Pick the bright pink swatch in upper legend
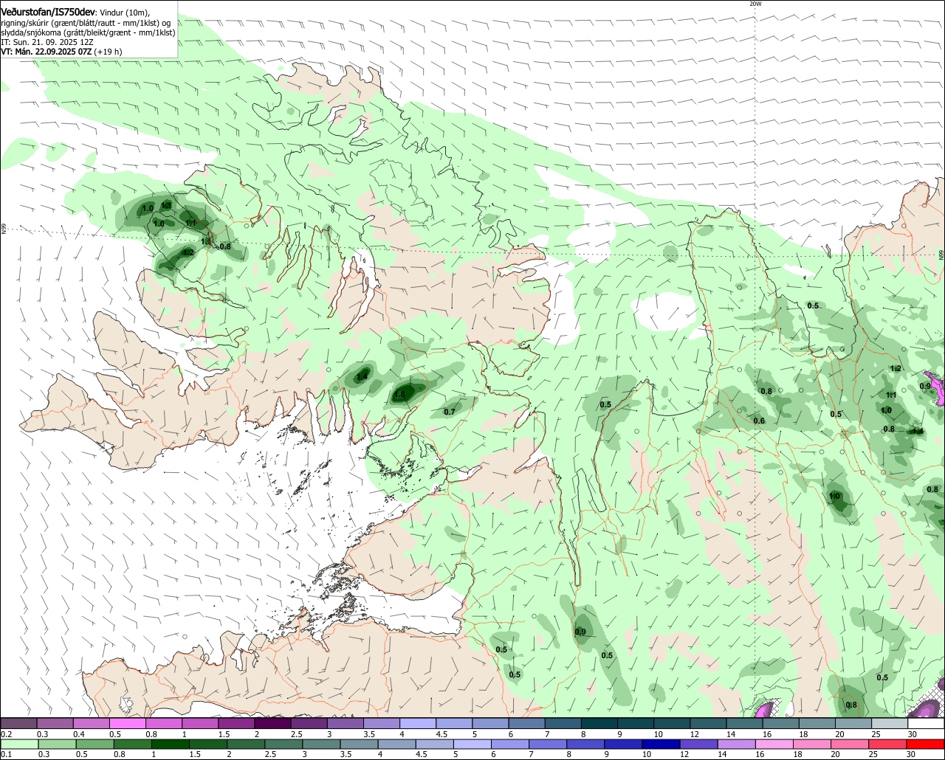Screen dimensions: 945x760 point(127,724)
